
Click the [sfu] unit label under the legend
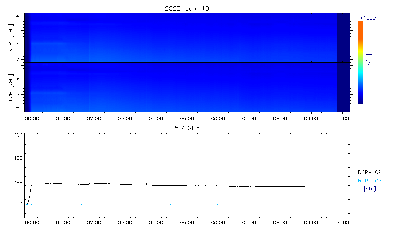pos(369,189)
